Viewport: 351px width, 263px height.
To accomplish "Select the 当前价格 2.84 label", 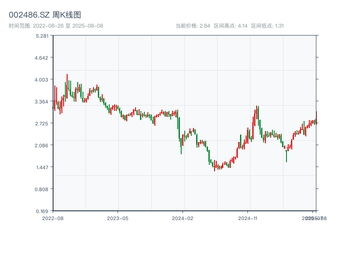I will [193, 26].
